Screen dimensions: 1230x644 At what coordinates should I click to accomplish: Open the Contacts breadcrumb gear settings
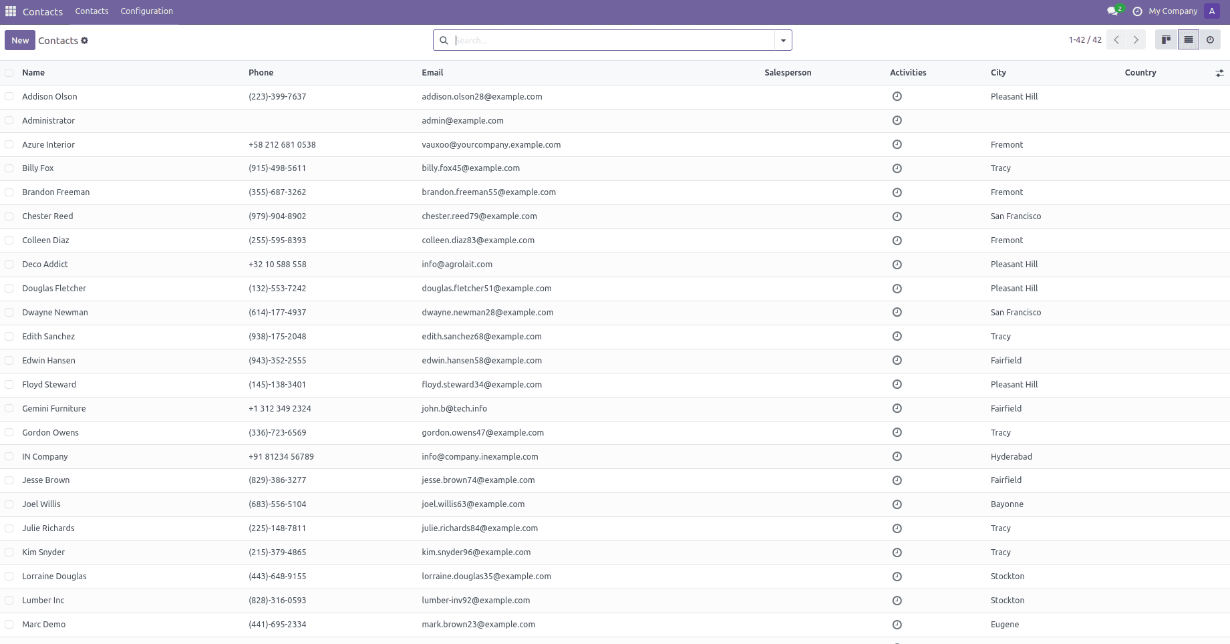tap(84, 40)
